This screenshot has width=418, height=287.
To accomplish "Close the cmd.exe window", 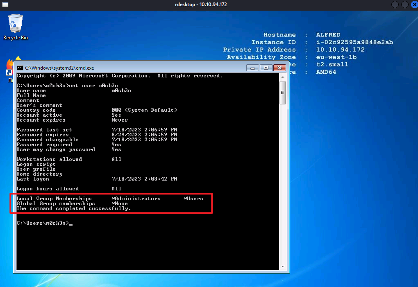I will coord(279,68).
